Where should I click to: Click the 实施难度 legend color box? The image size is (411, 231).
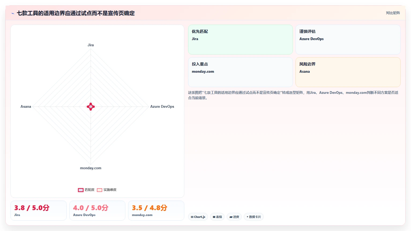coord(99,190)
